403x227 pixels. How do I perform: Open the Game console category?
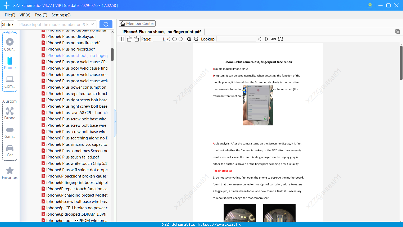click(x=10, y=133)
